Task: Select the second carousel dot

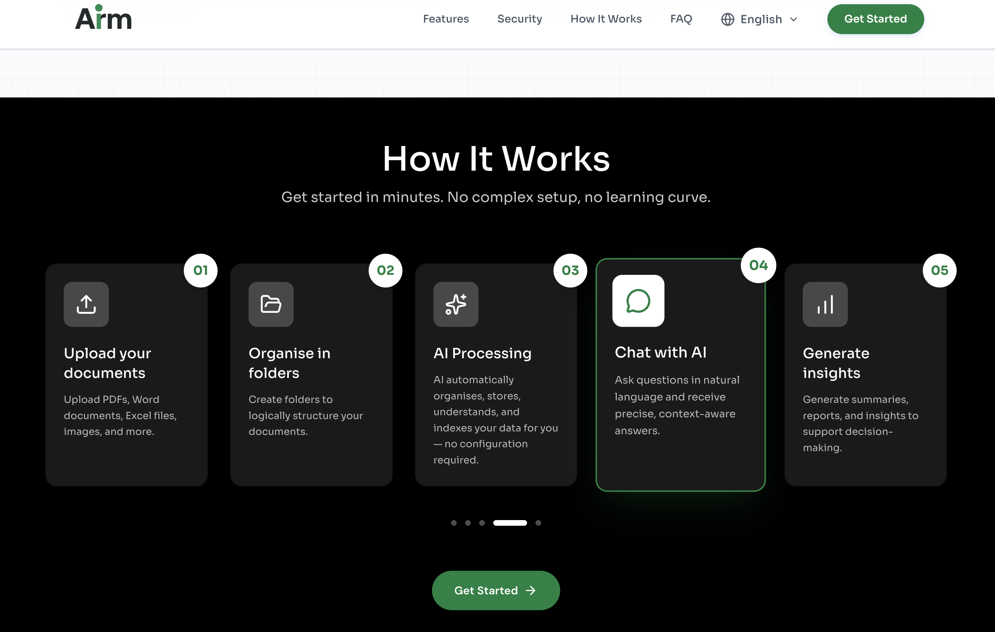Action: click(468, 523)
